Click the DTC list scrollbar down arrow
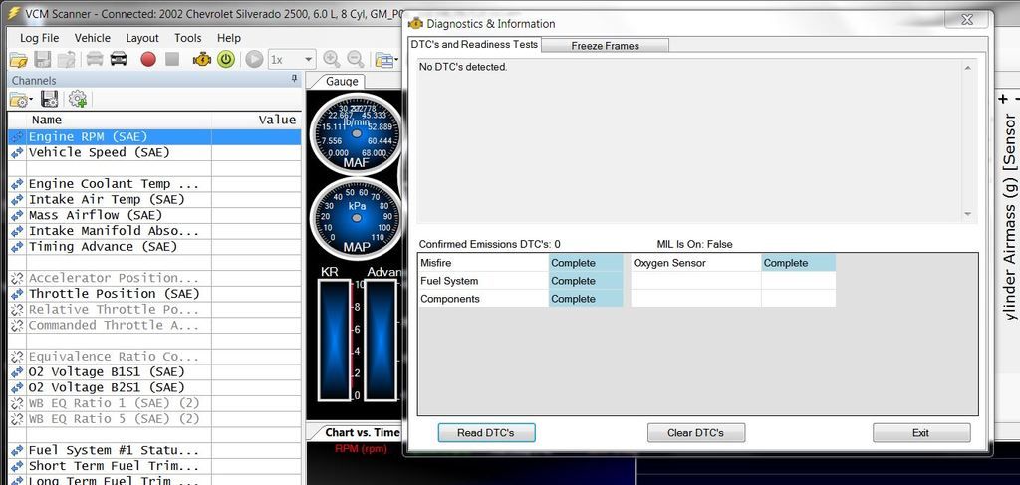 click(x=966, y=214)
